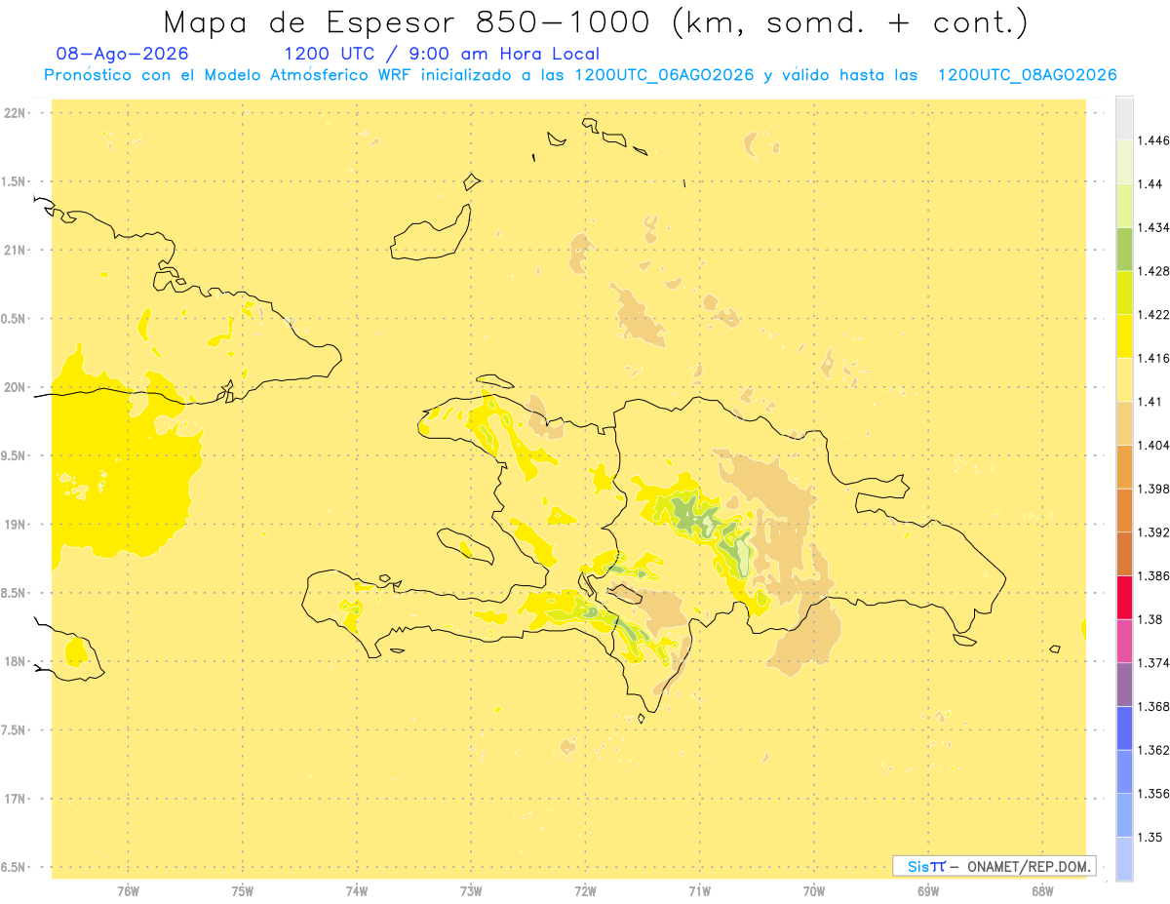Click the '1200 UTC / 9:00 am Hora Local' text
Image resolution: width=1170 pixels, height=904 pixels.
click(442, 54)
